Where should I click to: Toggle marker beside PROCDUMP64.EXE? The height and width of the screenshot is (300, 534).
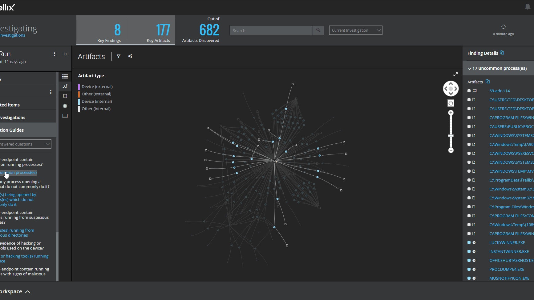coord(469,270)
